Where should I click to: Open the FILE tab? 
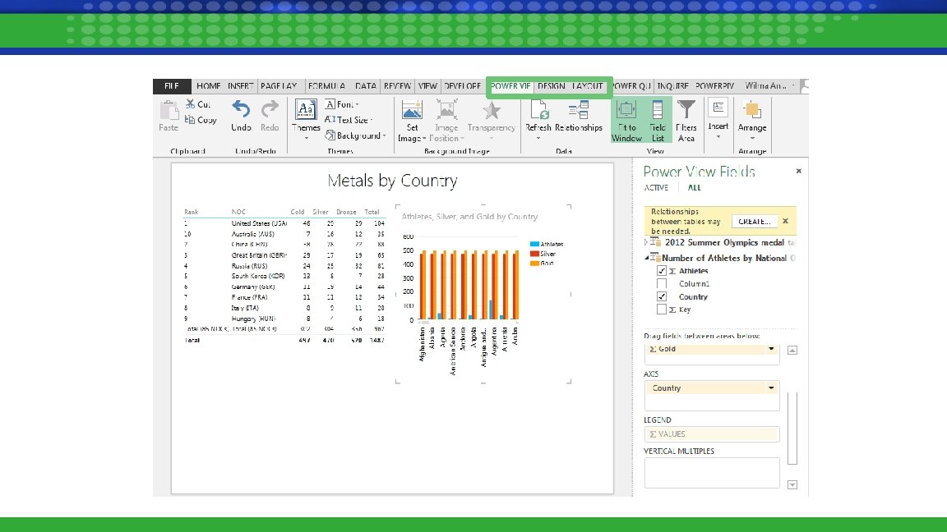coord(172,86)
